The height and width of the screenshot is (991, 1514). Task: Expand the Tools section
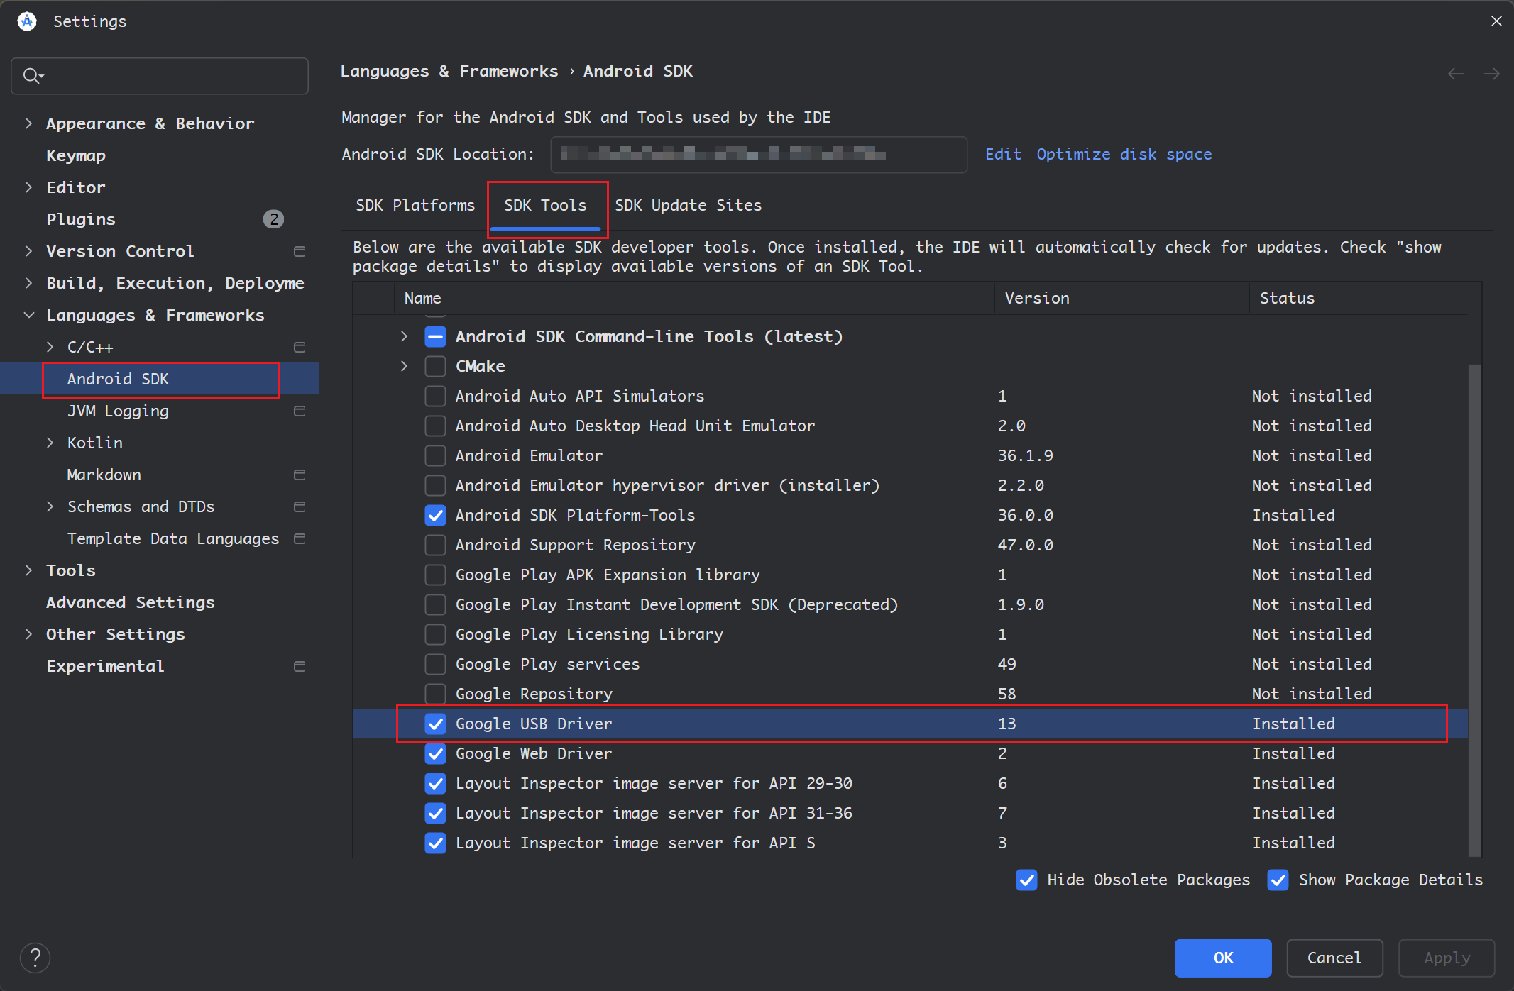coord(28,570)
